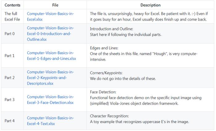Open the 2-Keypoints-and-Descriptors.xlsx link
The width and height of the screenshot is (216, 131).
tap(50, 78)
